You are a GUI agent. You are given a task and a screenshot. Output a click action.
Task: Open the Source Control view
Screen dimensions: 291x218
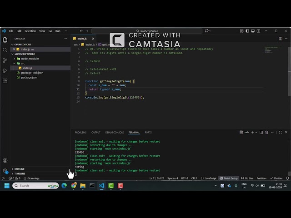coord(5,60)
